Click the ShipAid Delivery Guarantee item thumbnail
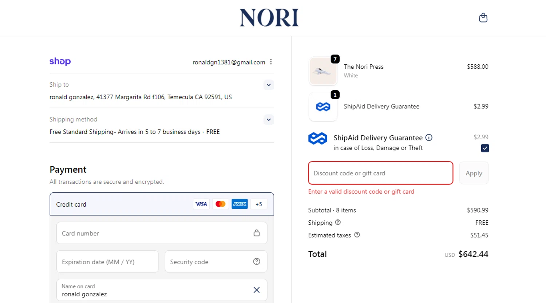Image resolution: width=546 pixels, height=303 pixels. point(323,107)
